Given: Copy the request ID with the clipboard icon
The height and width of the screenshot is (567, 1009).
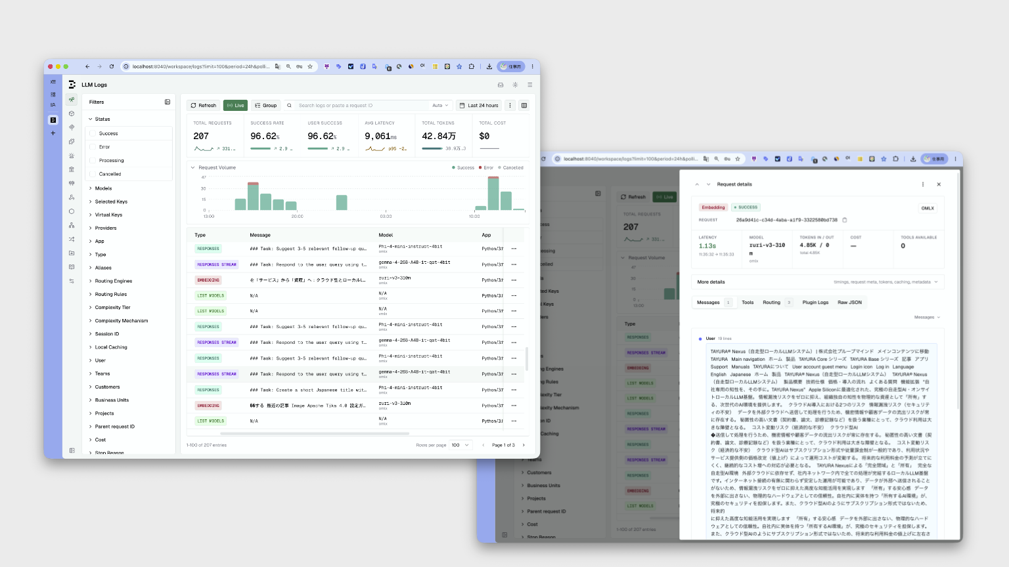Looking at the screenshot, I should [x=845, y=220].
